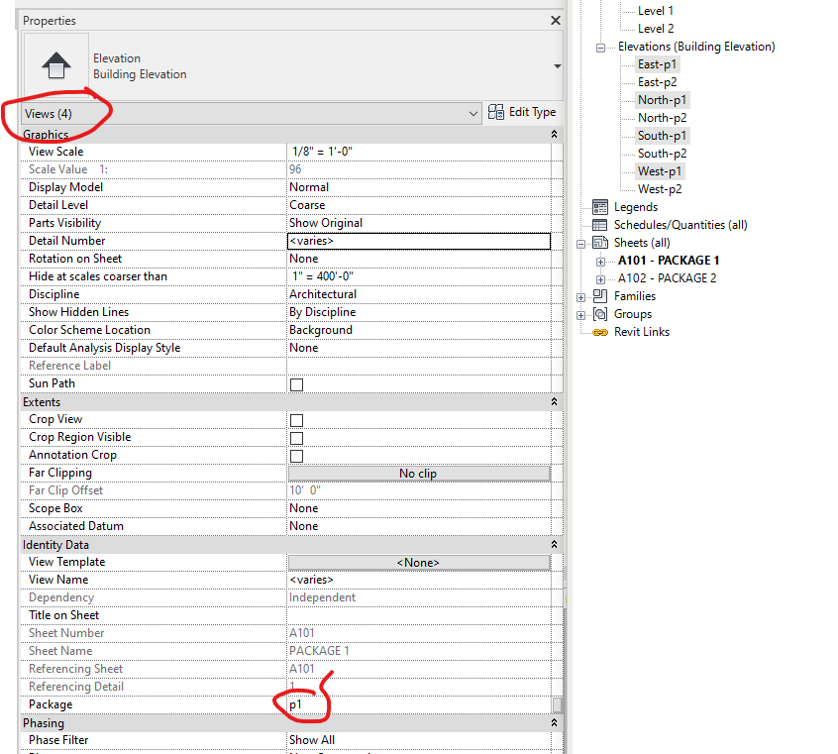Click the Package value p1 field
The height and width of the screenshot is (754, 838).
419,704
